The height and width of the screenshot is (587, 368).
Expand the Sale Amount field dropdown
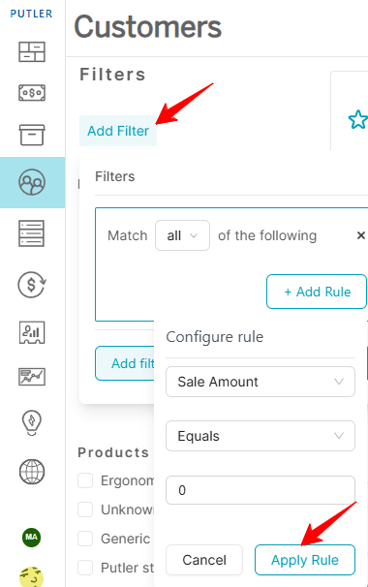pyautogui.click(x=261, y=382)
